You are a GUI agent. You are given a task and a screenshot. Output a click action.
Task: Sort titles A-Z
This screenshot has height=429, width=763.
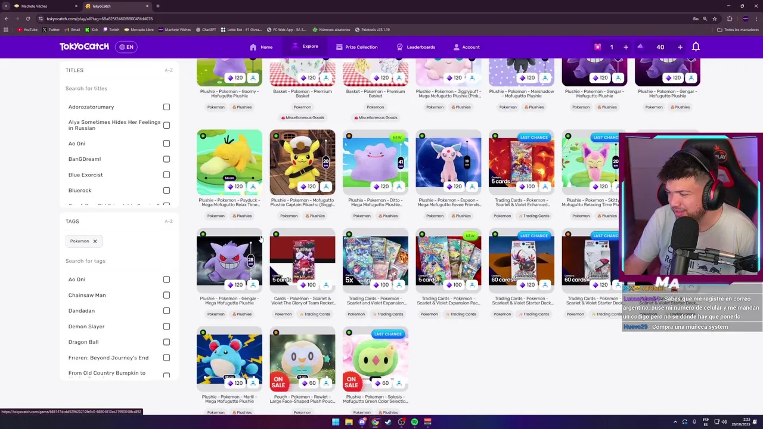coord(169,70)
